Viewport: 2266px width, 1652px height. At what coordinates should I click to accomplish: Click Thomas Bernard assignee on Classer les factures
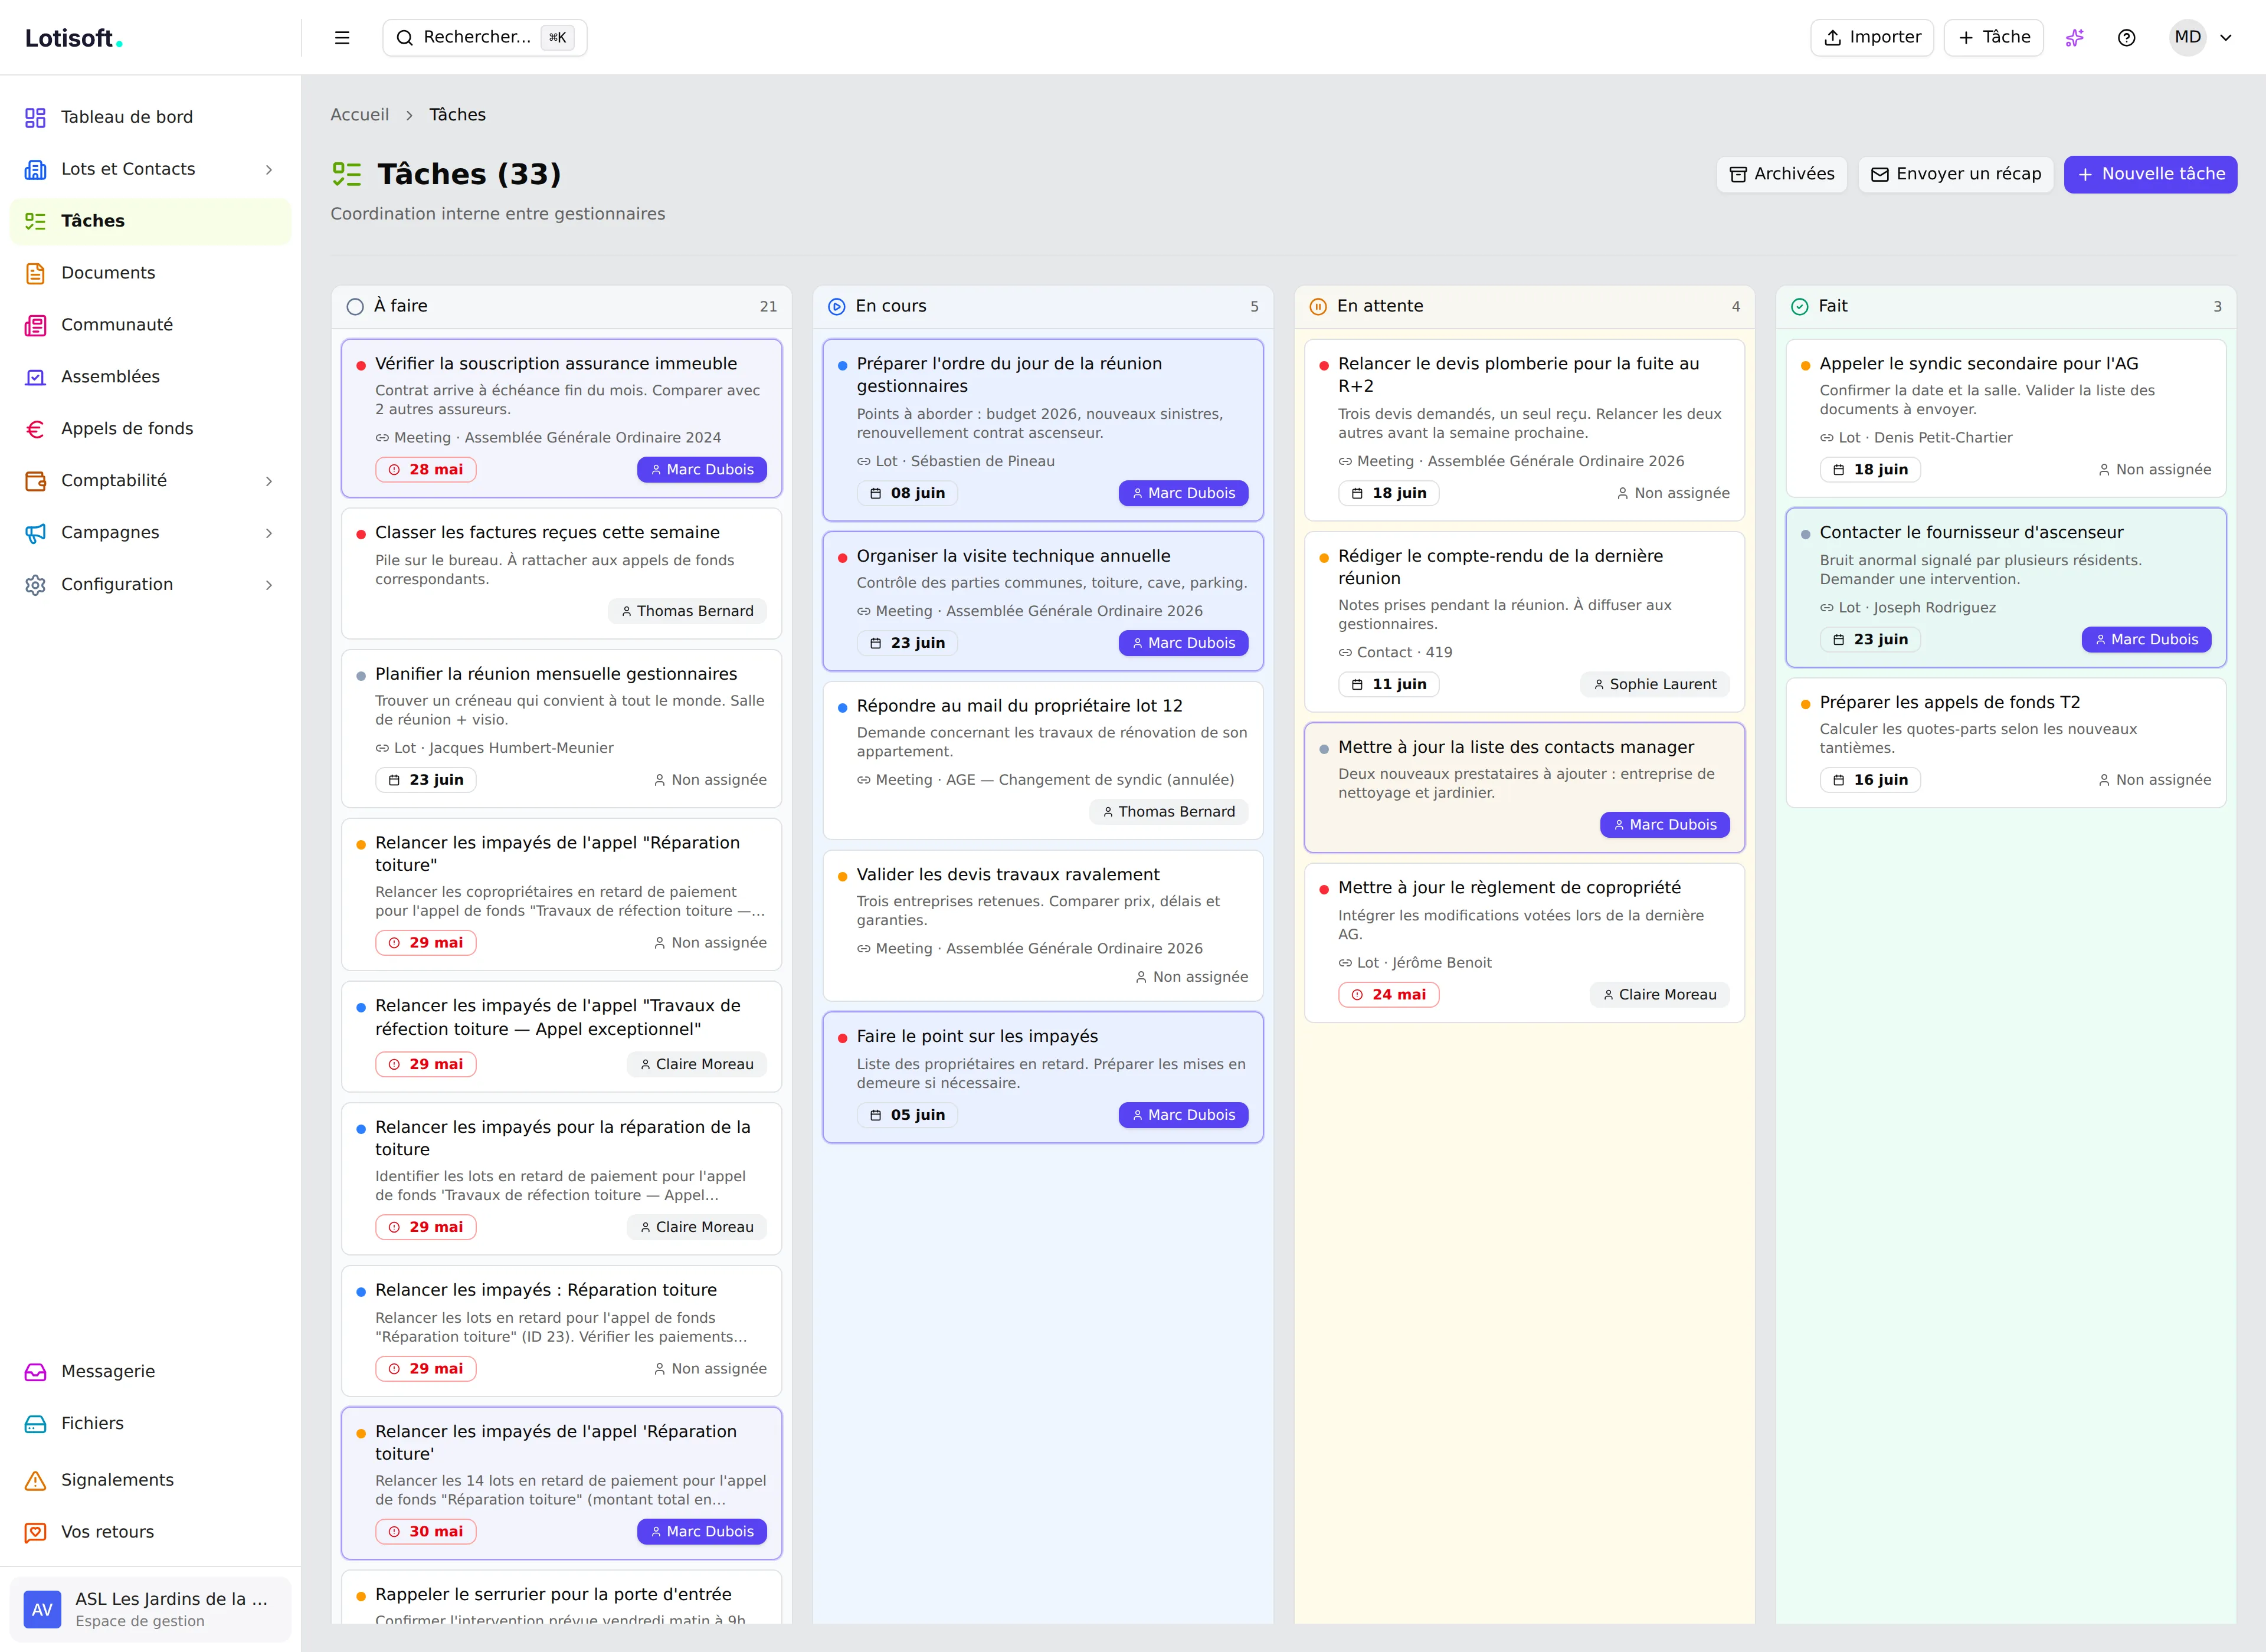pyautogui.click(x=687, y=611)
